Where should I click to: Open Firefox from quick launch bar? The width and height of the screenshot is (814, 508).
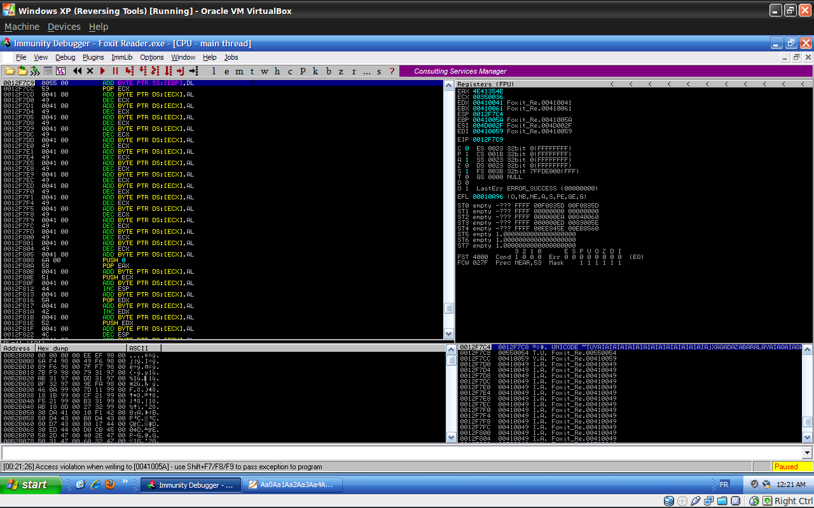[x=110, y=485]
